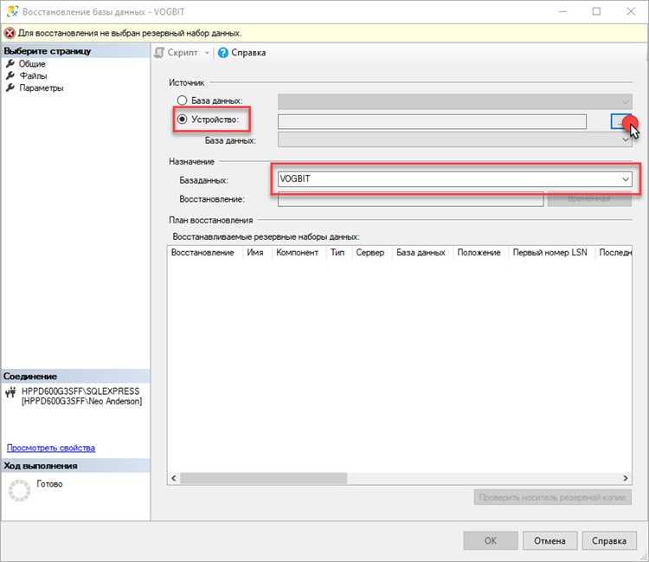Open the Просмотреть свойства link
Image resolution: width=649 pixels, height=562 pixels.
51,448
